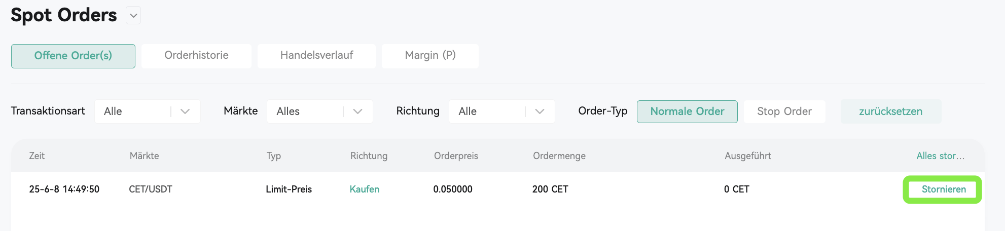Click the Märkte dropdown arrow icon
The height and width of the screenshot is (231, 1005).
(x=358, y=111)
